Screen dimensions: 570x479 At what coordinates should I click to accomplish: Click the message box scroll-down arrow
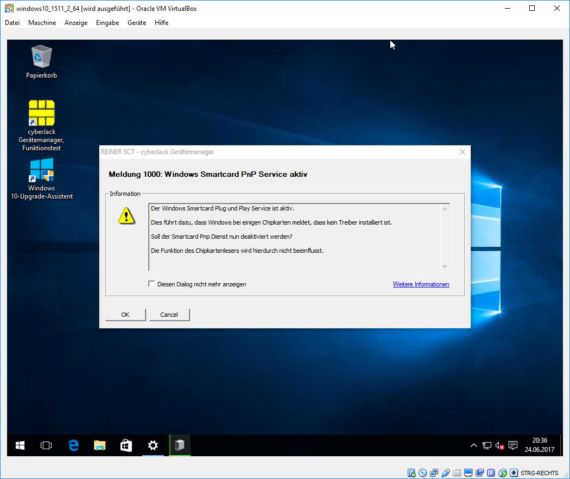[x=445, y=266]
